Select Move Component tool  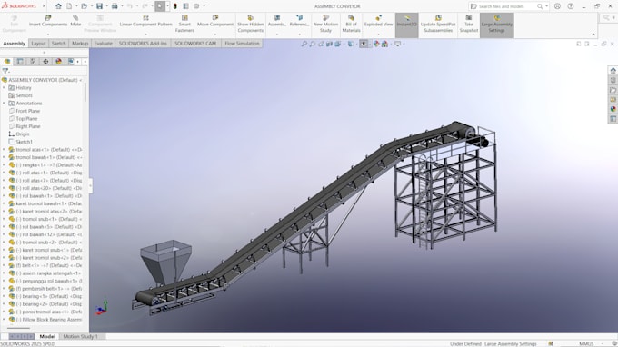point(215,21)
